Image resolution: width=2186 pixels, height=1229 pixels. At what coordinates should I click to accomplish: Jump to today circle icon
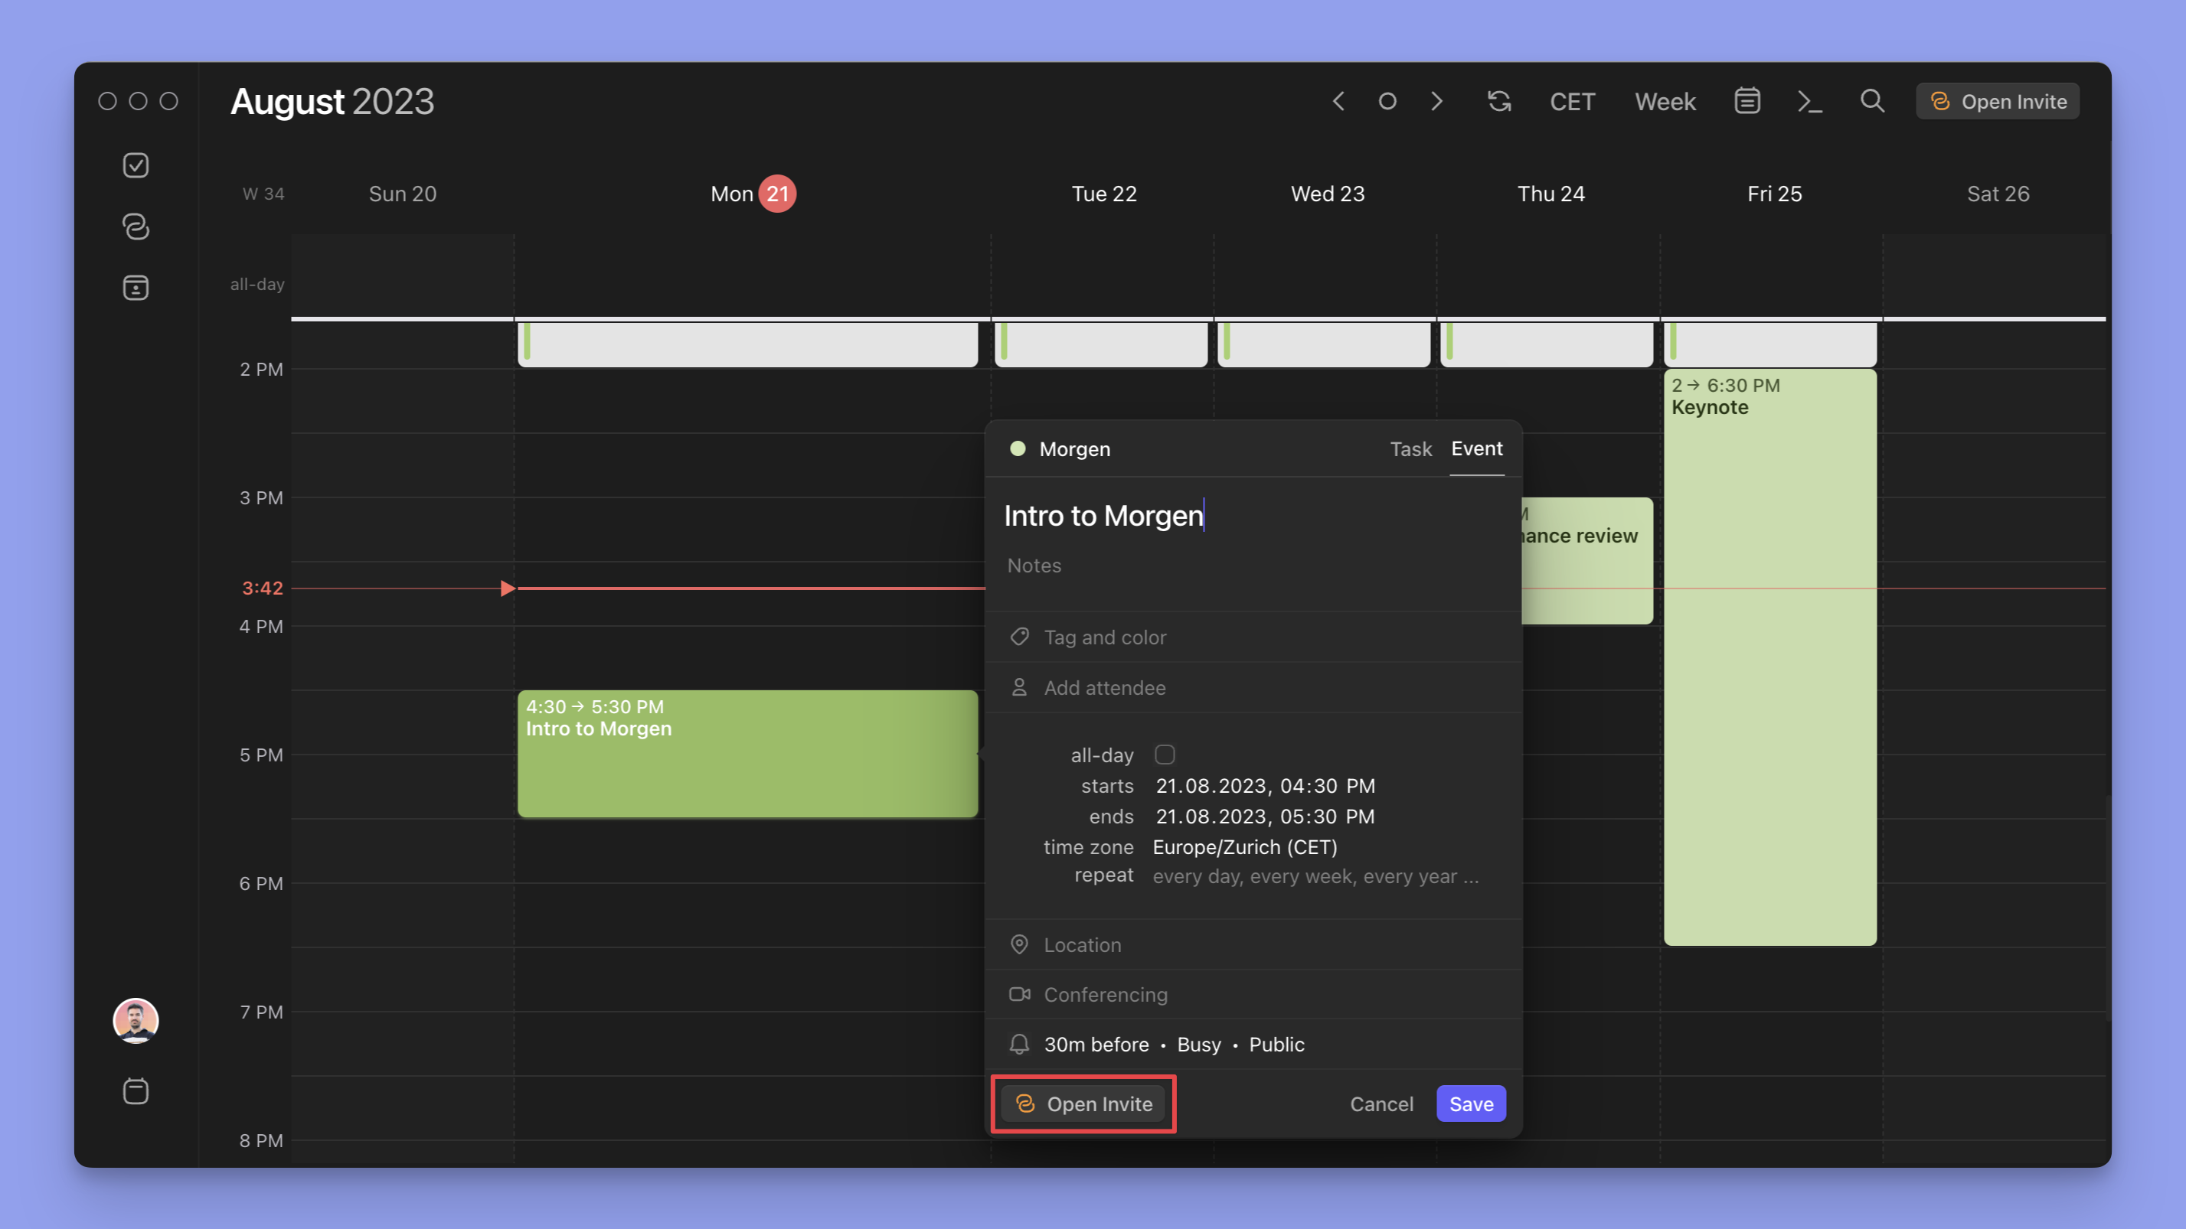pyautogui.click(x=1387, y=102)
